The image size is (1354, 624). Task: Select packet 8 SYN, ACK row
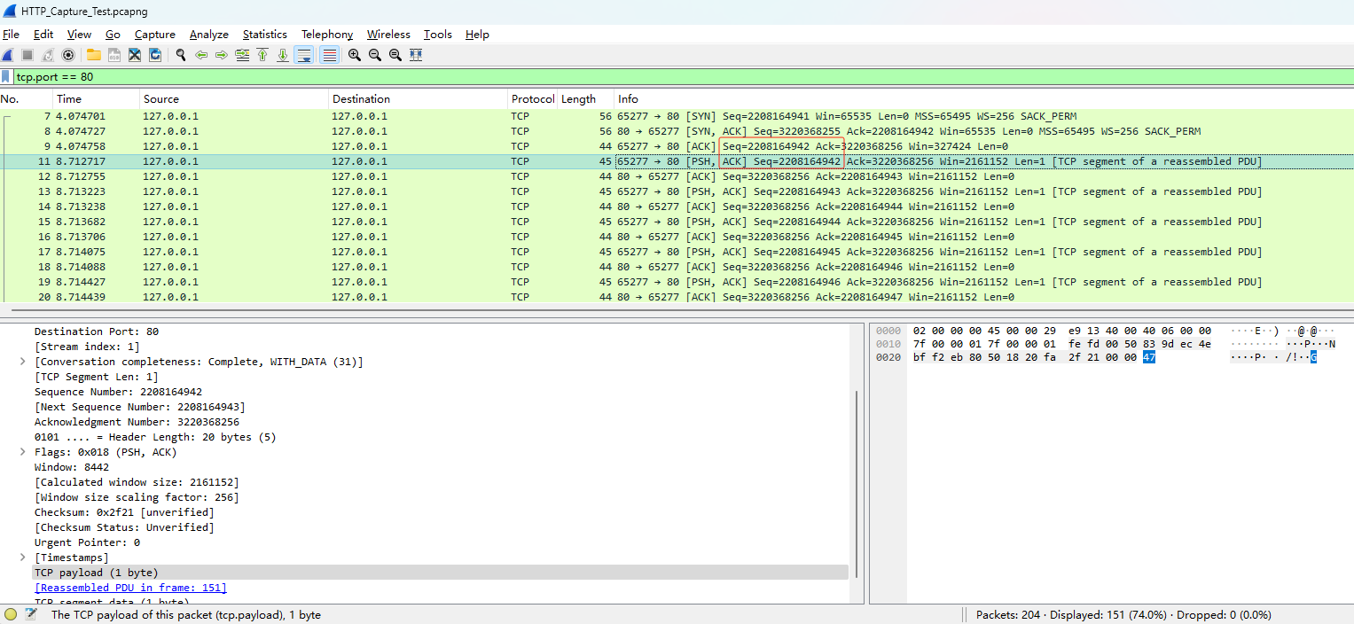677,131
